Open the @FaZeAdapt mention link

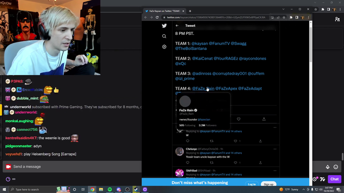[x=250, y=88]
